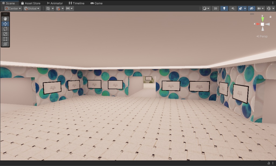This screenshot has width=276, height=166.
Task: Toggle grid visibility button
Action: click(48, 8)
